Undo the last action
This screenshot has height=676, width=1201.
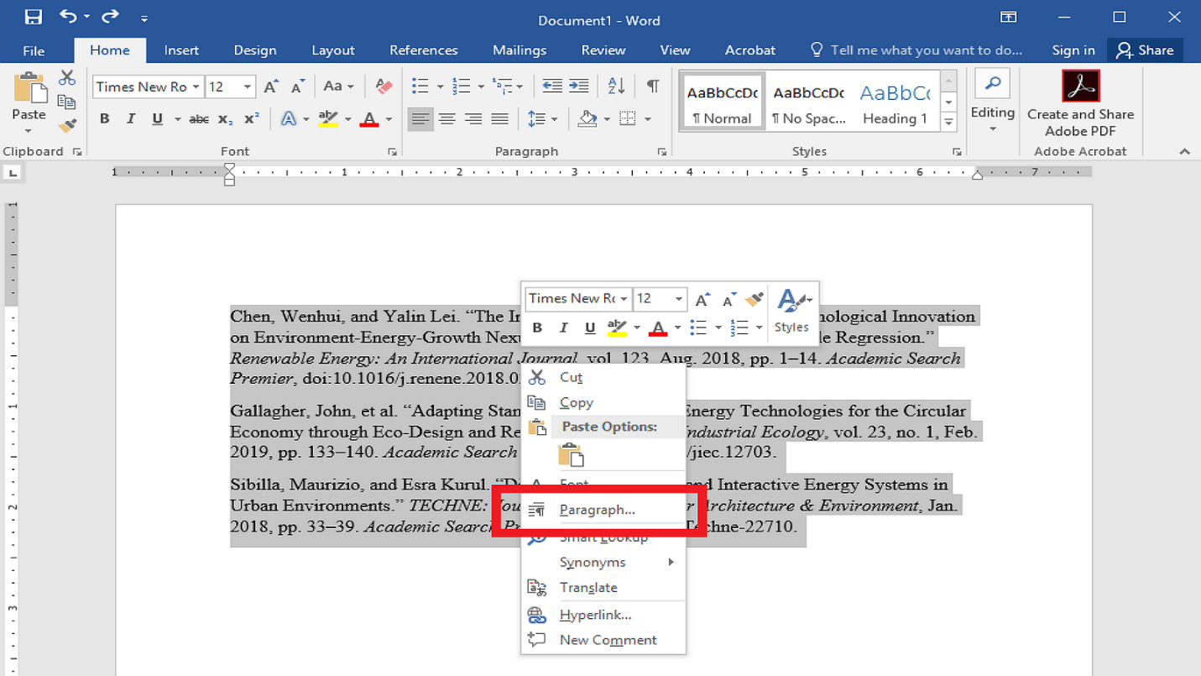(68, 17)
